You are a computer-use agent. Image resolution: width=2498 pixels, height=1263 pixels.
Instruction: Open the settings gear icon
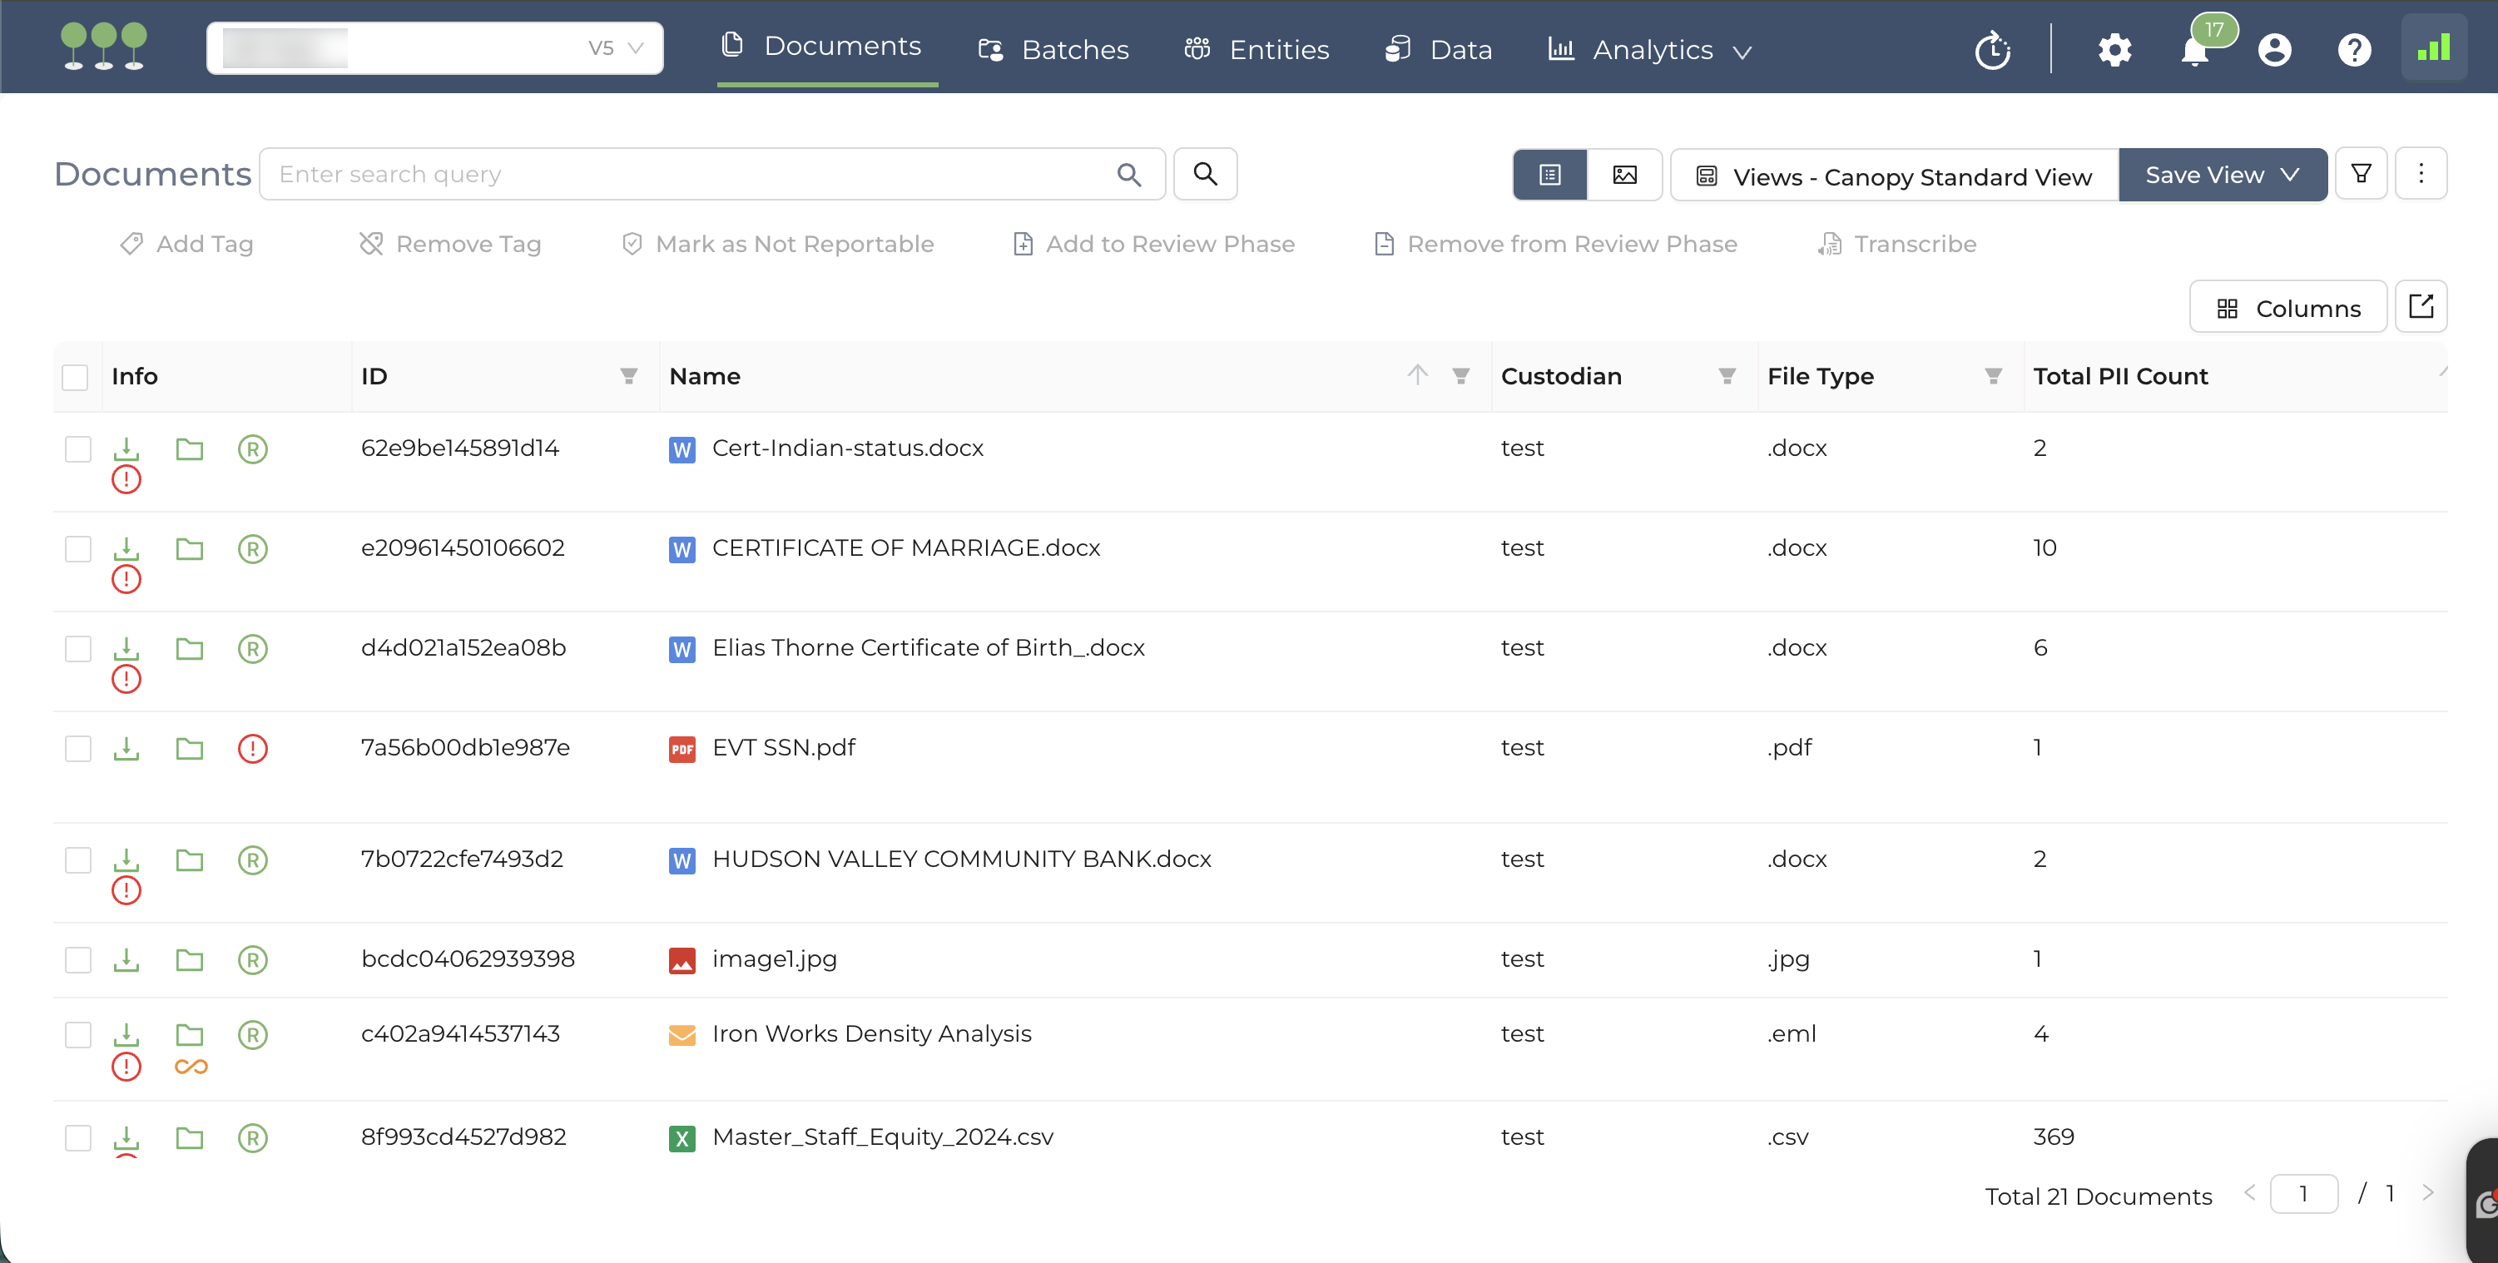point(2114,51)
